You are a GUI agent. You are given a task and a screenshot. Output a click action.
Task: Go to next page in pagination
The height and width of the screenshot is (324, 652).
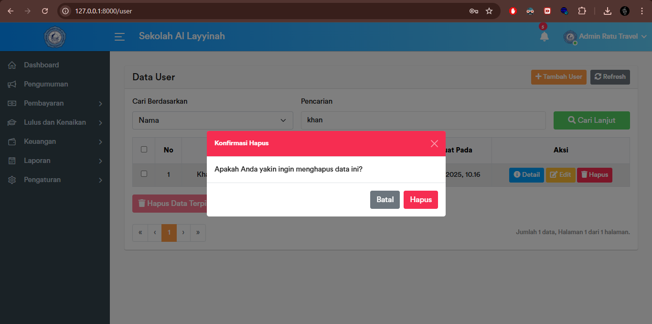[x=183, y=233]
